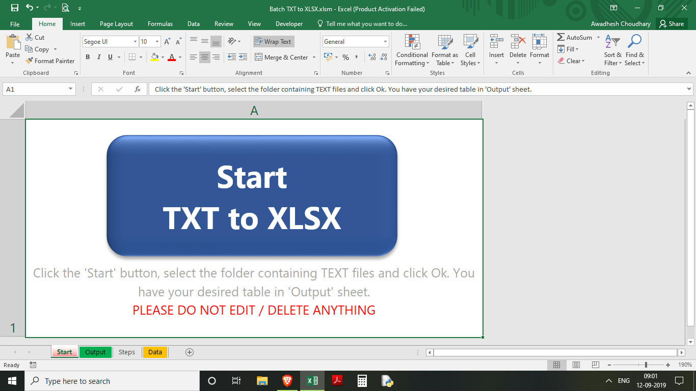This screenshot has height=391, width=696.
Task: Expand the General number format dropdown
Action: click(385, 42)
